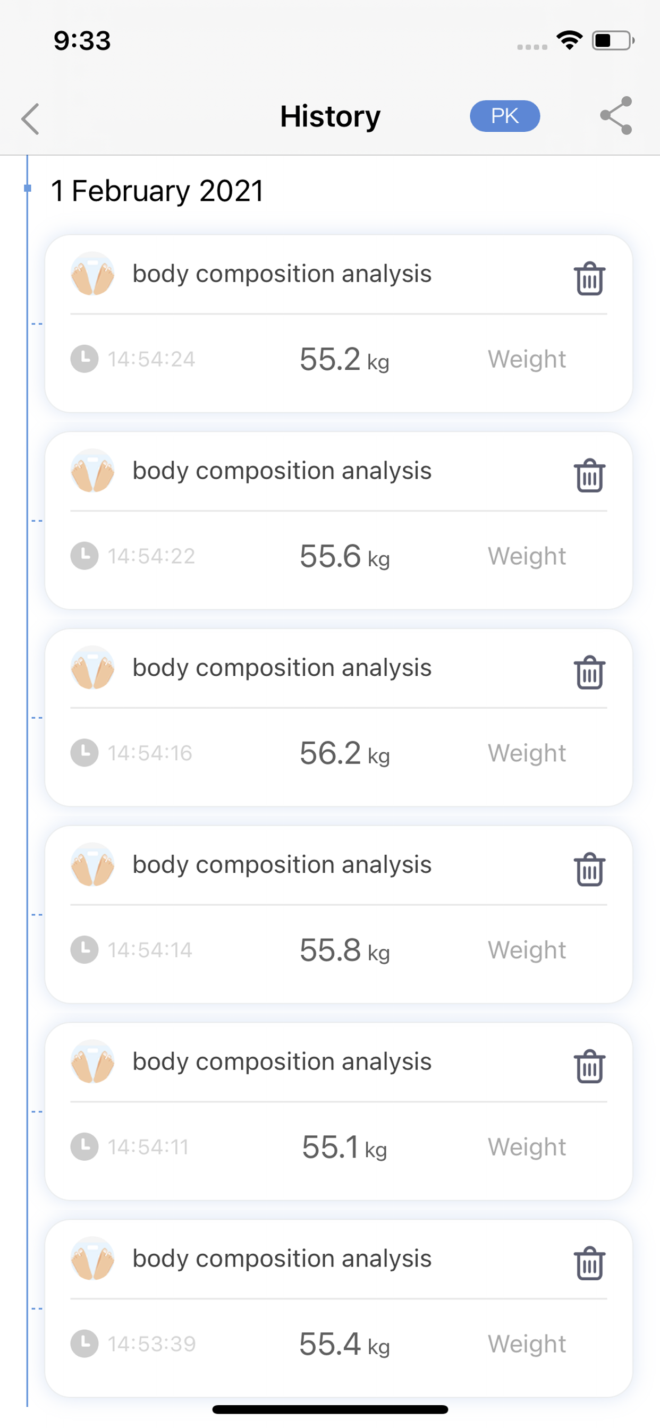Screen dimensions: 660x1428
Task: Tap the Wi-Fi status bar icon
Action: coord(570,40)
